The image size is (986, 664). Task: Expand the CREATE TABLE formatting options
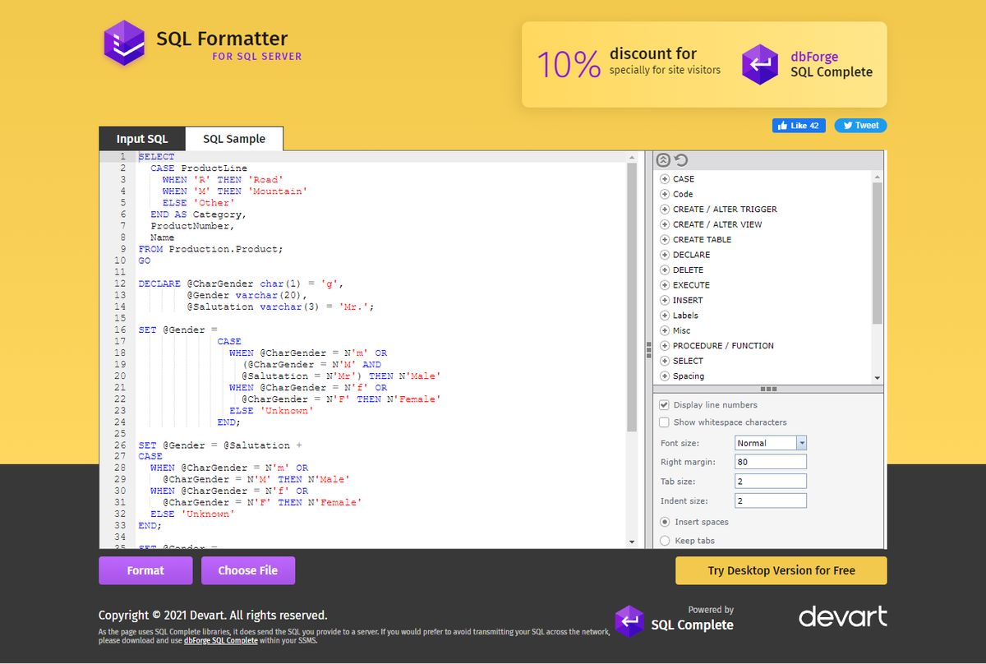665,239
